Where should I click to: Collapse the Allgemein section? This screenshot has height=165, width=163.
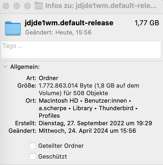(5, 67)
